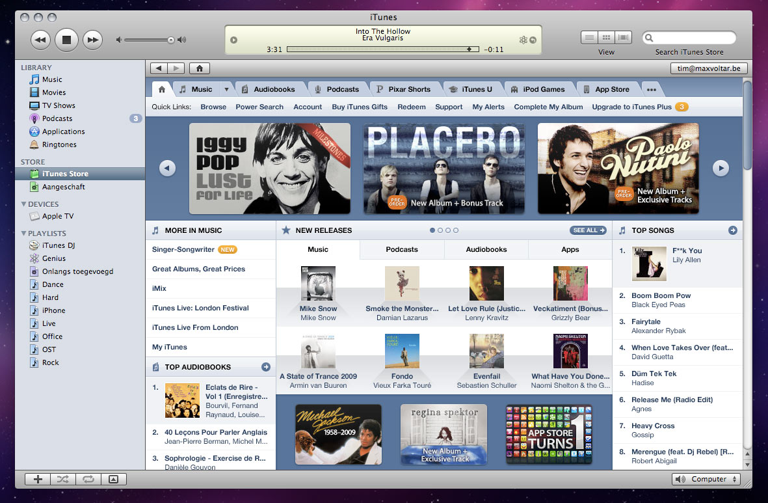The height and width of the screenshot is (503, 768).
Task: Skip forward to the next track
Action: [x=92, y=40]
